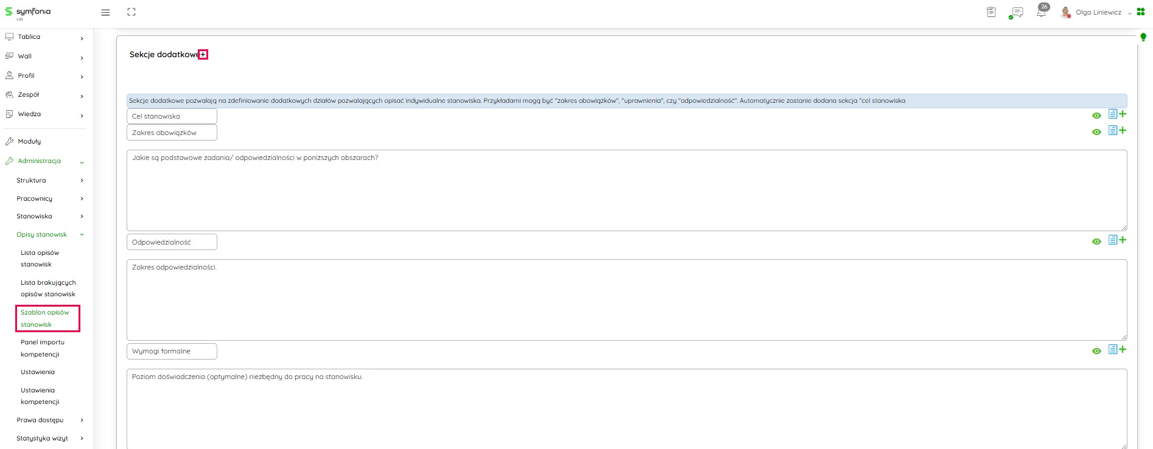The image size is (1153, 449).
Task: Open the green apps grid icon
Action: pos(1141,12)
